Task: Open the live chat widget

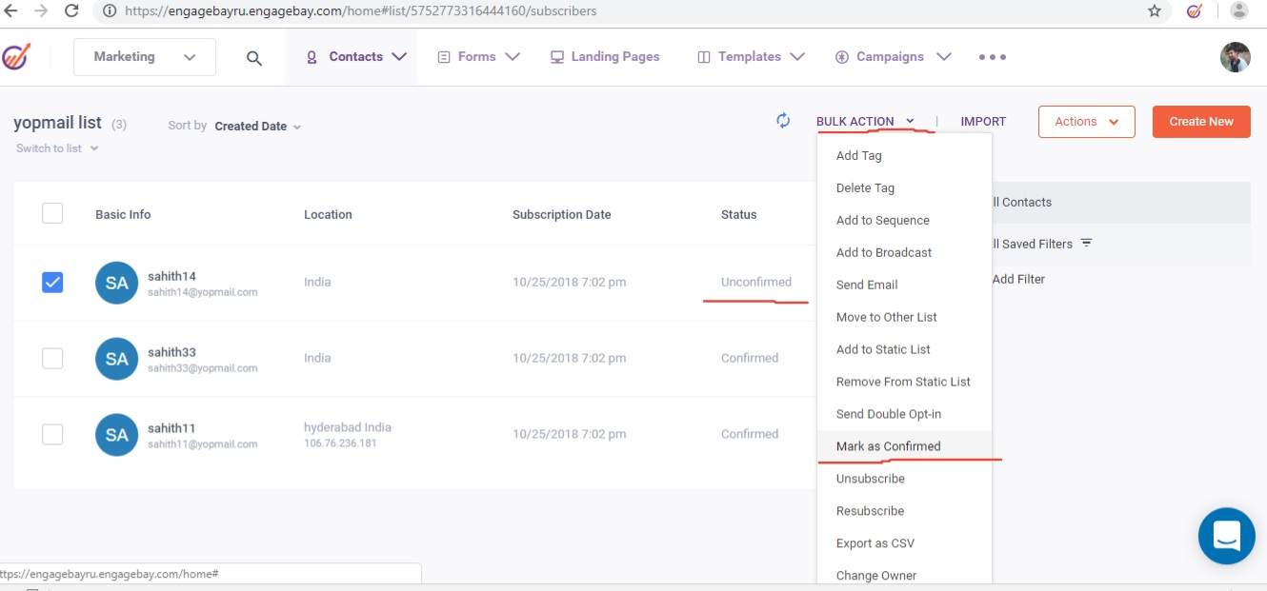Action: coord(1227,536)
